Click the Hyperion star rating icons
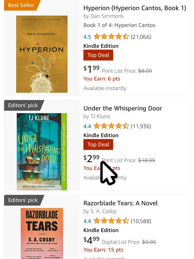Image resolution: width=194 pixels, height=259 pixels. tap(111, 37)
